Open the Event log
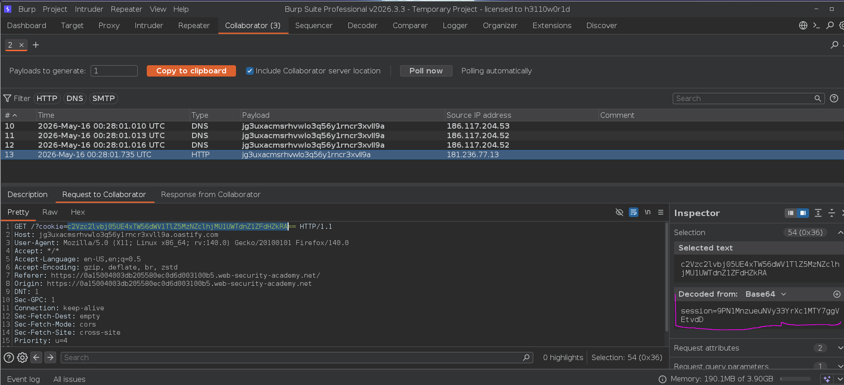The width and height of the screenshot is (844, 385). pos(24,379)
